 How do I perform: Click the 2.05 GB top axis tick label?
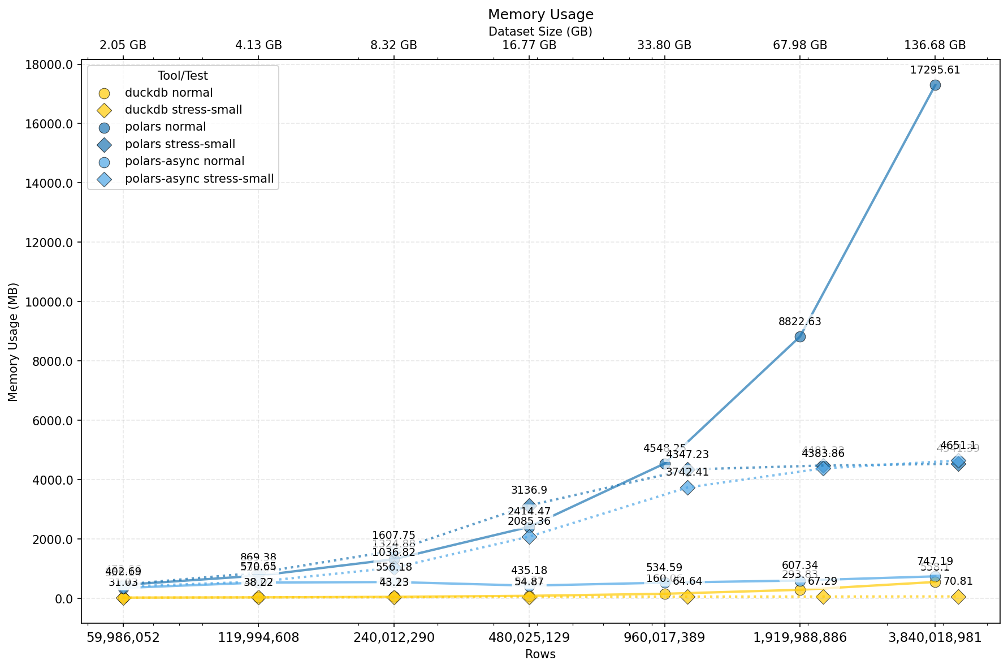tap(123, 45)
